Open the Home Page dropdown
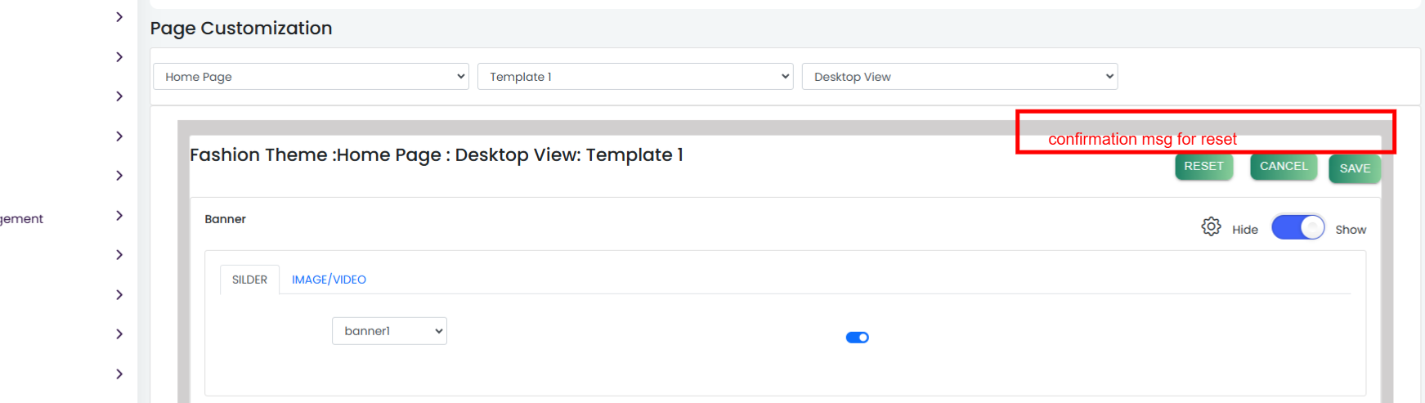 click(311, 77)
